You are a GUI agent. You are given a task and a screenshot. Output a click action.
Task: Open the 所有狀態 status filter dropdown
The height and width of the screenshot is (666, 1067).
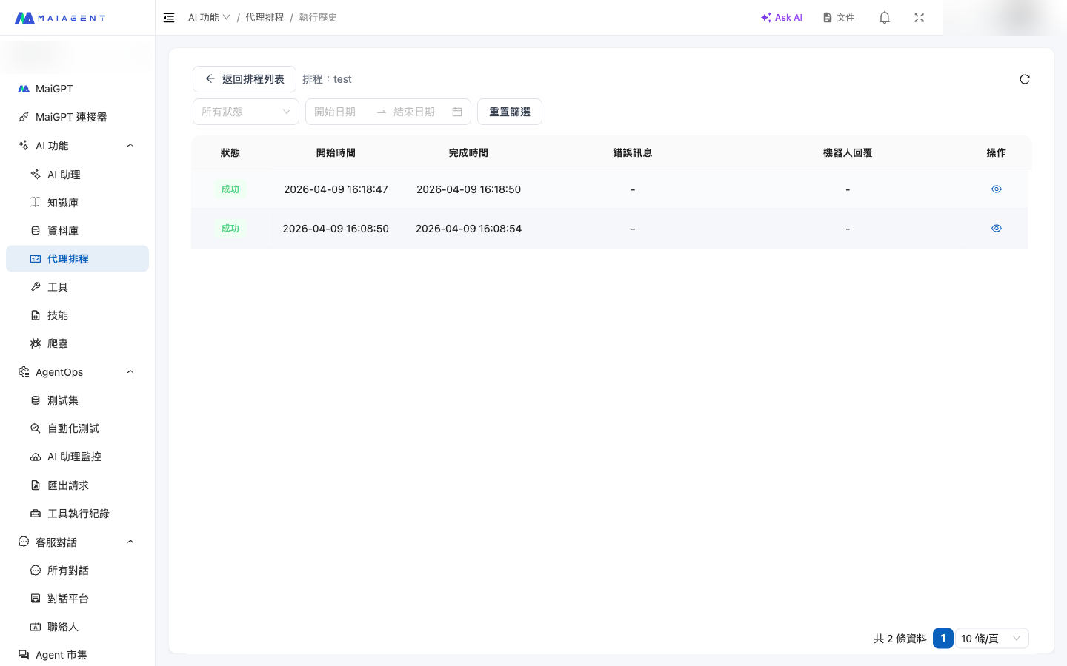[x=246, y=112]
